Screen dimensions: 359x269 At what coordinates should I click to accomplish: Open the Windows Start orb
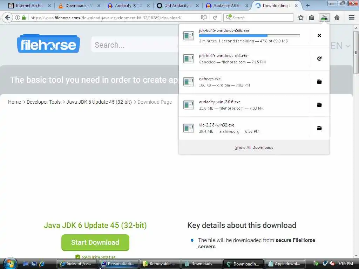pos(10,263)
